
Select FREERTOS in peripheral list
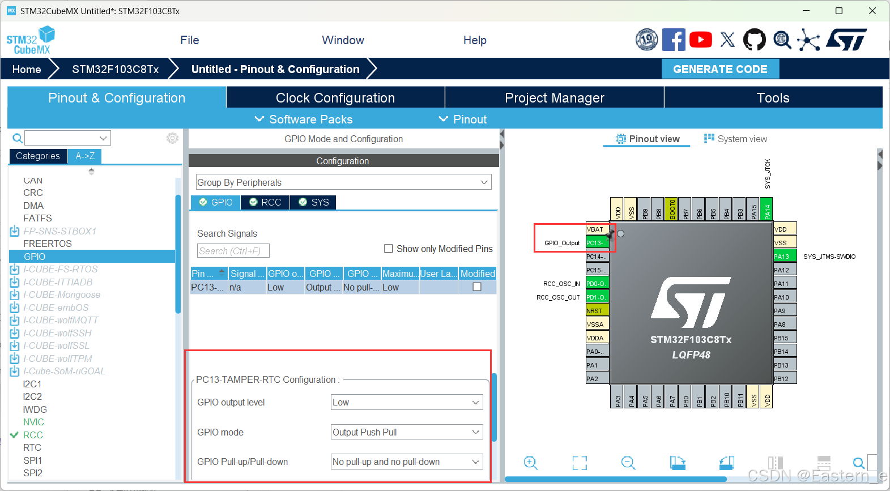[x=48, y=244]
